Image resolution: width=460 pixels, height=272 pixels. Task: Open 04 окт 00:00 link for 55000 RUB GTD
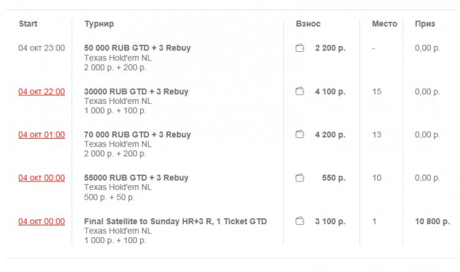click(x=41, y=178)
